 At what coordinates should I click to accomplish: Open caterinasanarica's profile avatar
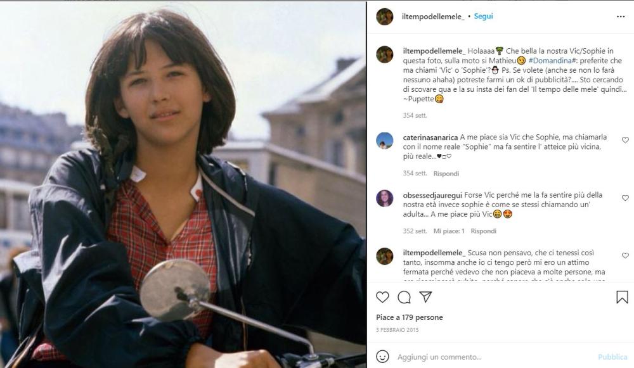[385, 141]
